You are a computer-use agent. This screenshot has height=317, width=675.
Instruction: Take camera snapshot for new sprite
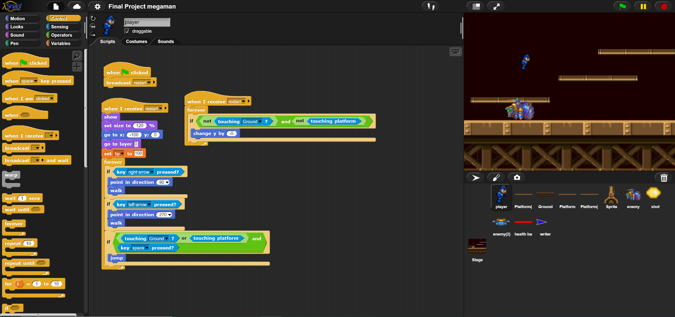coord(517,178)
